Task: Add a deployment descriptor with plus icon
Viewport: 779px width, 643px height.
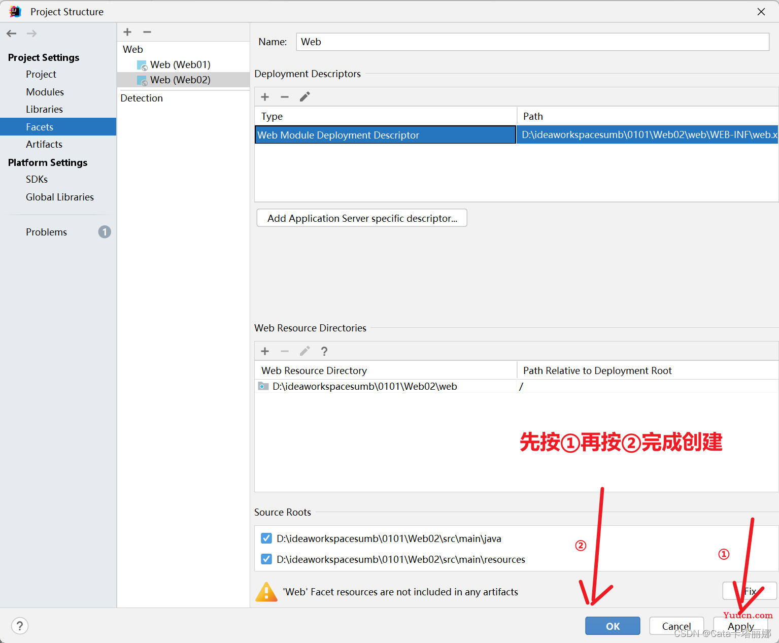Action: click(265, 97)
